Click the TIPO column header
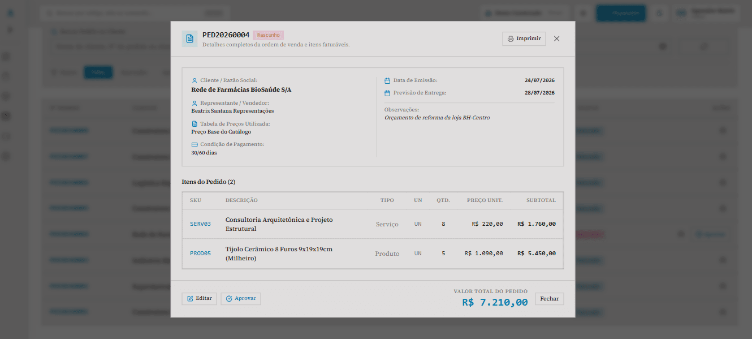The image size is (752, 339). [x=387, y=200]
